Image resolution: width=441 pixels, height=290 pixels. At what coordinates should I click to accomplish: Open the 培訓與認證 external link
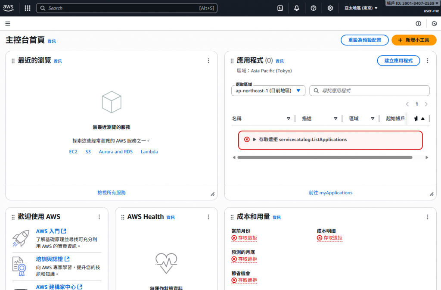(x=53, y=259)
